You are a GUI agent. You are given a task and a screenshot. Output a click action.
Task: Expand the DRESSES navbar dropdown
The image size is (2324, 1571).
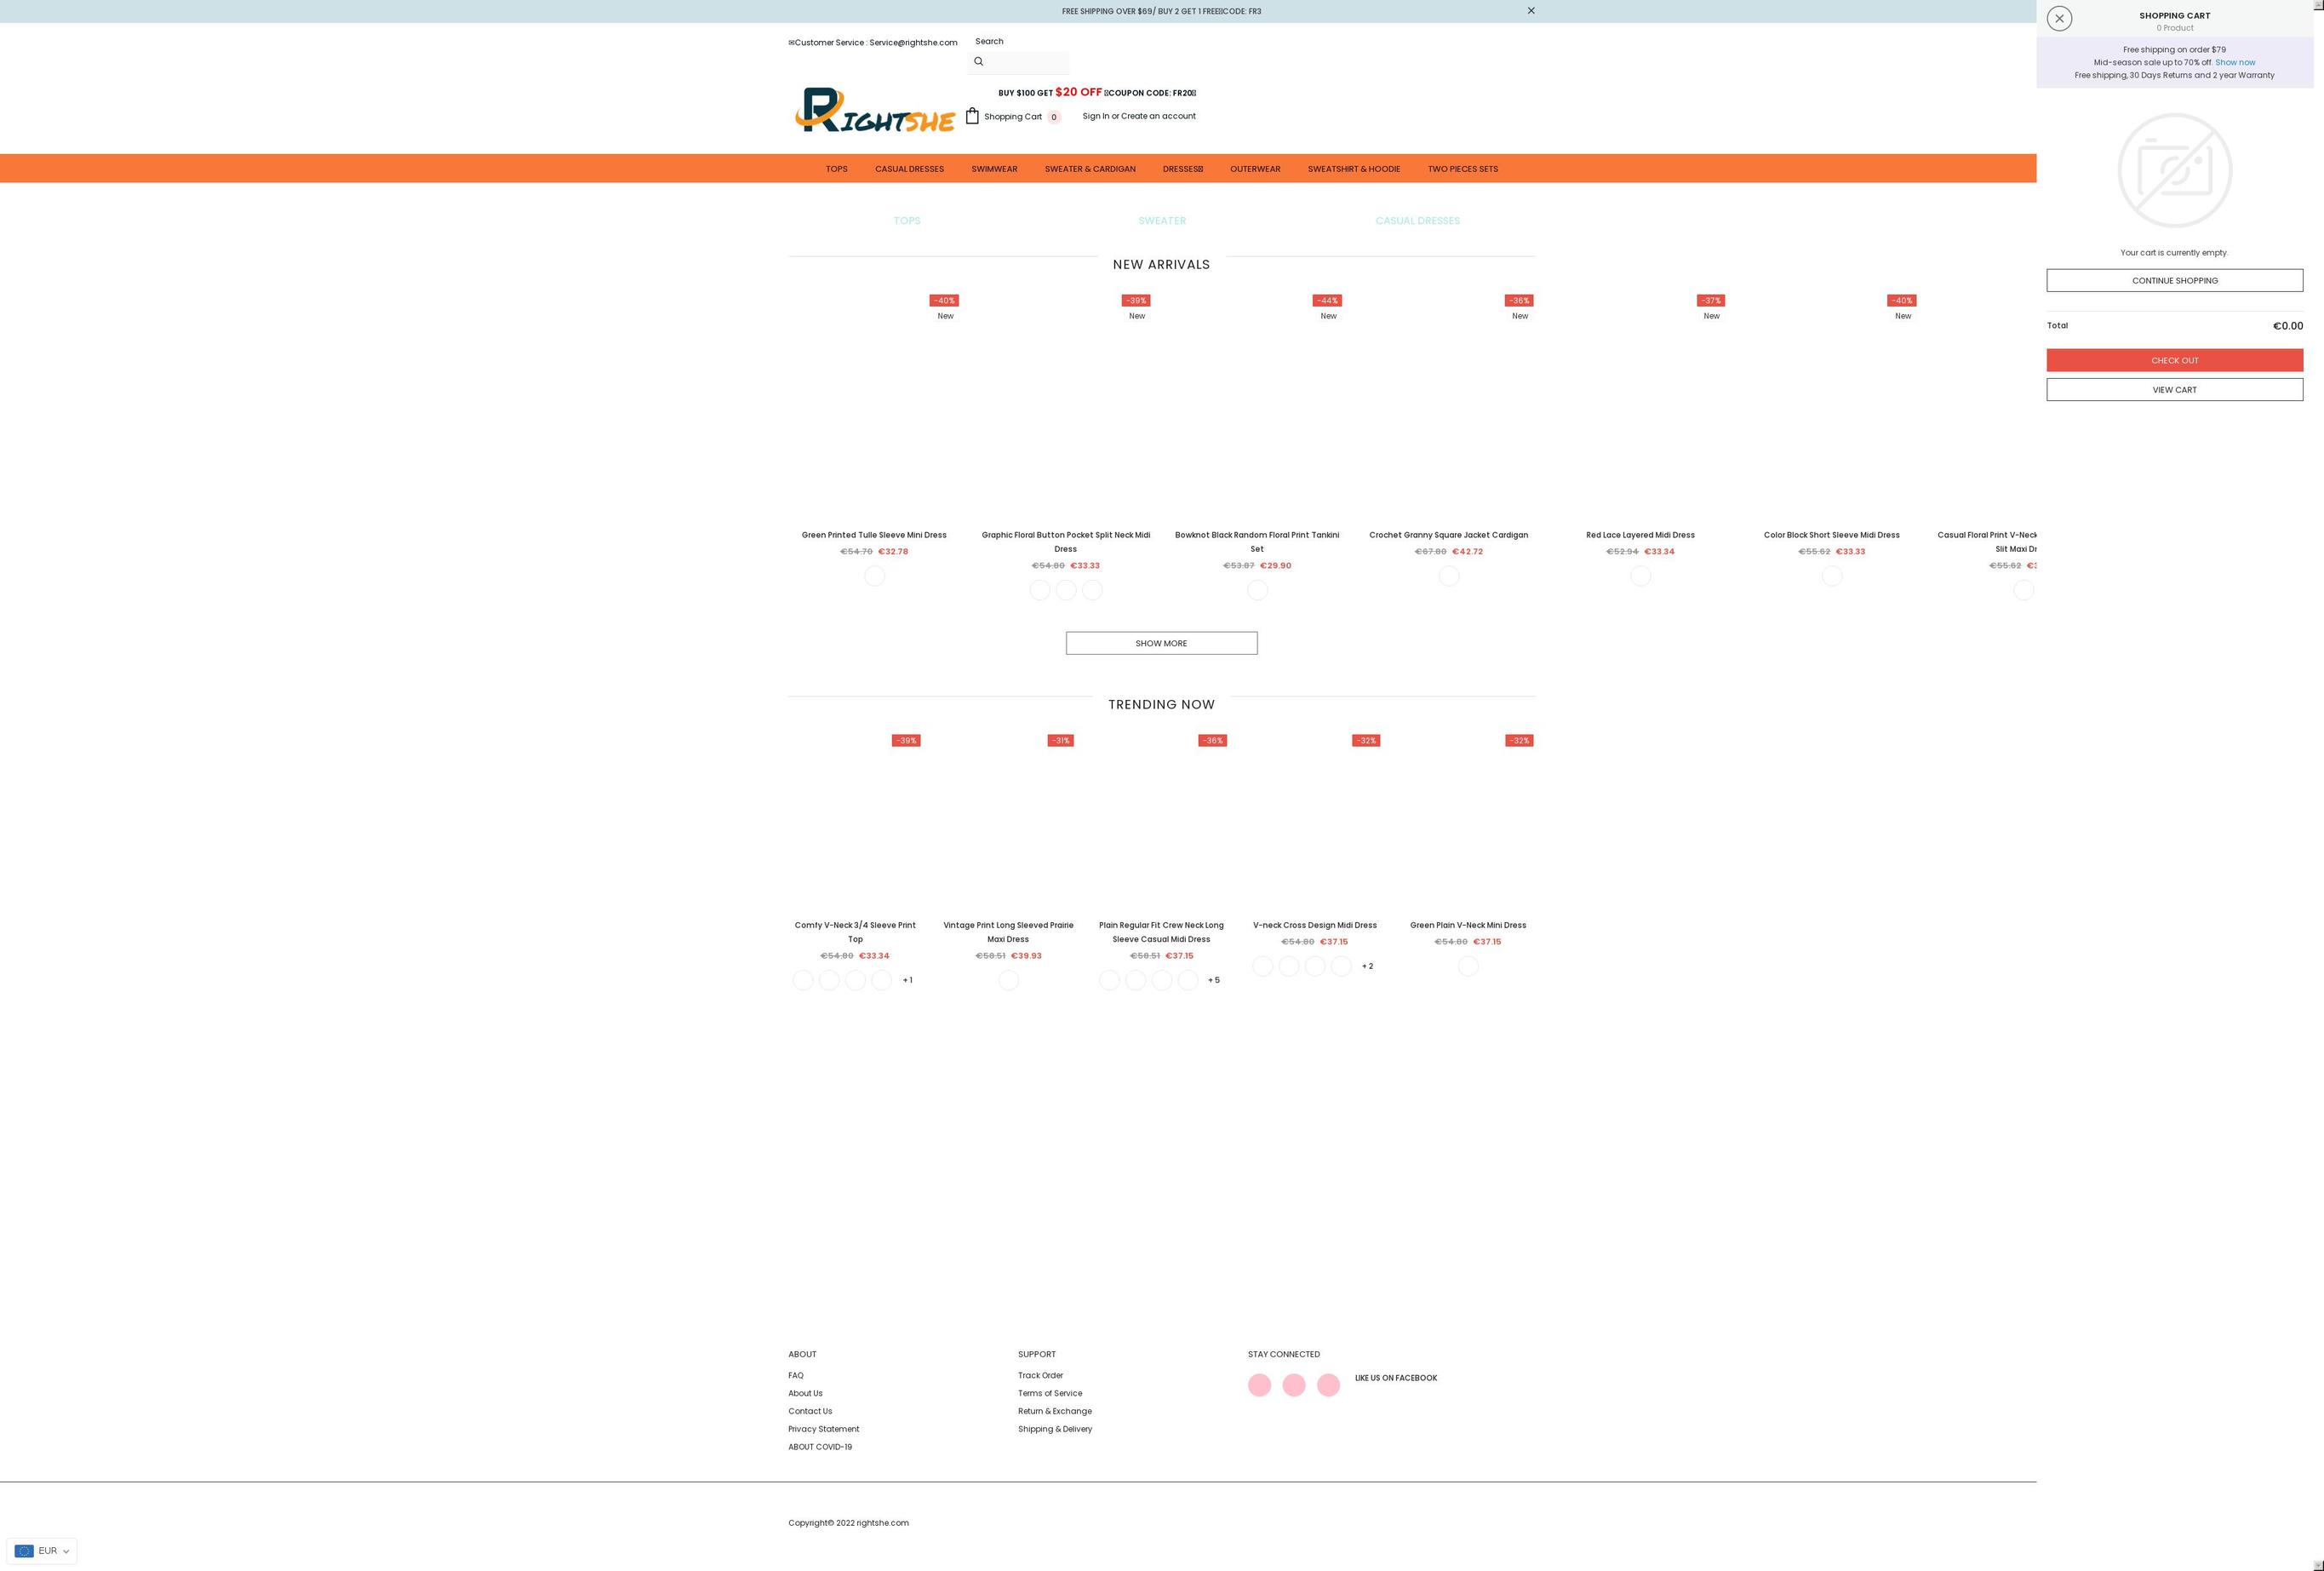pyautogui.click(x=1183, y=169)
